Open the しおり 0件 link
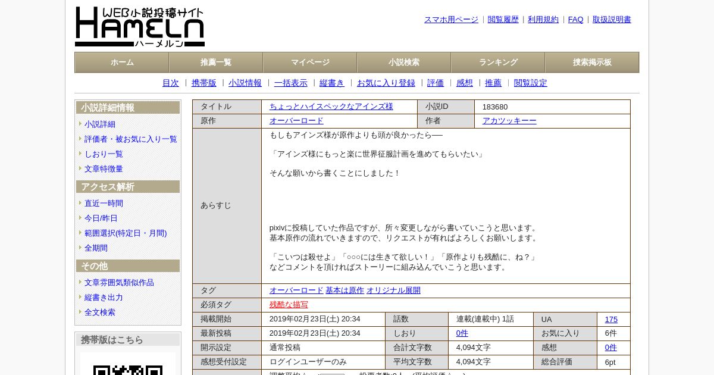Screen dimensions: 714x375 [462, 333]
